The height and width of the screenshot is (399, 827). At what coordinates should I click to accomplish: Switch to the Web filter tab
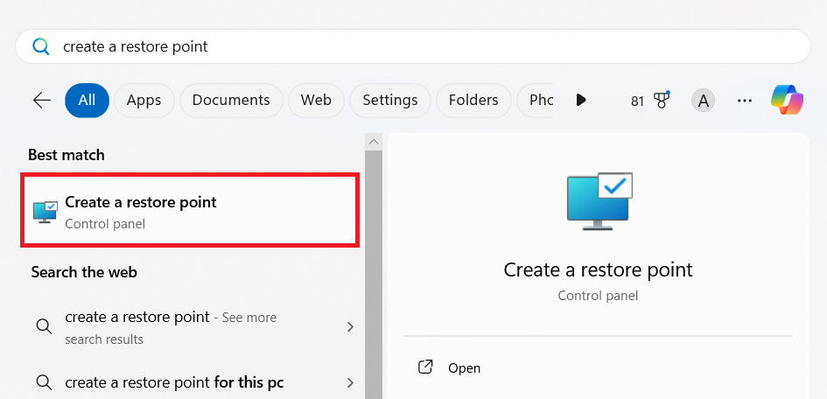coord(316,100)
